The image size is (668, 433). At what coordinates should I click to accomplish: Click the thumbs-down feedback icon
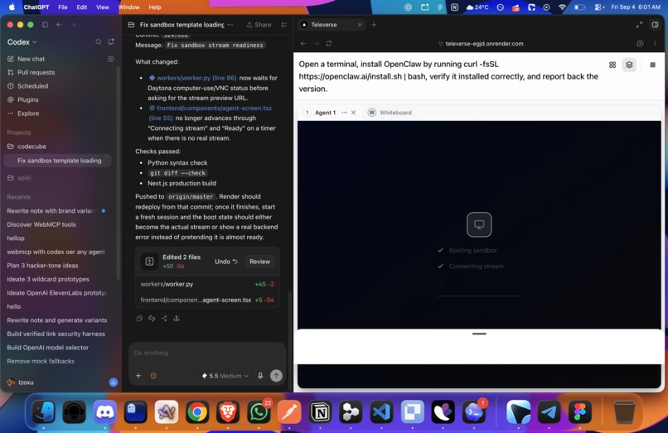click(x=152, y=319)
